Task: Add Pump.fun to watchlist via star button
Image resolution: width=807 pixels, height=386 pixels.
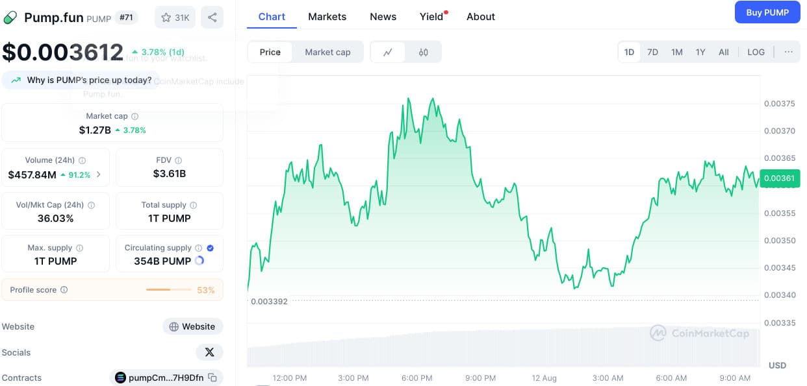Action: tap(175, 18)
